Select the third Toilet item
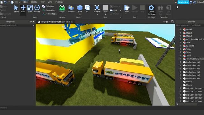The height and width of the screenshot is (115, 204). [189, 56]
